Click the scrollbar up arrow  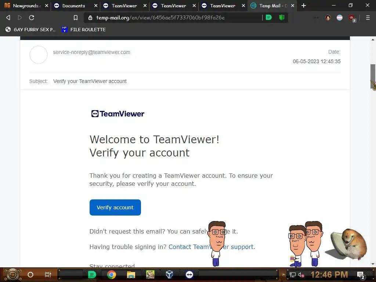(x=373, y=40)
